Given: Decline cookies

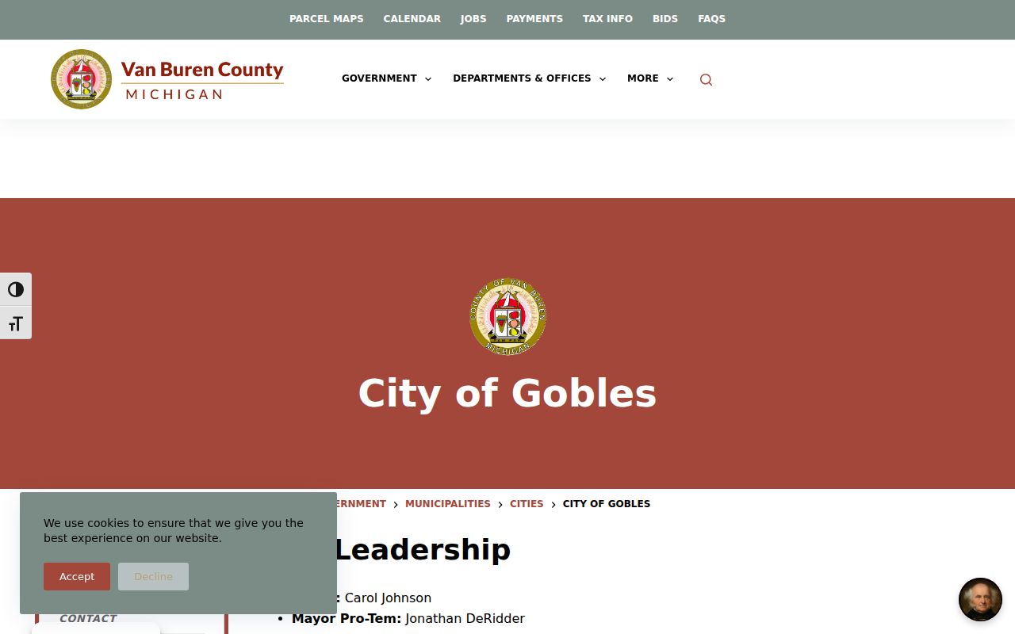Looking at the screenshot, I should pos(153,576).
